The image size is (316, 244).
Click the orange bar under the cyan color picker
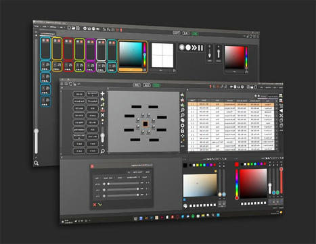coord(131,70)
